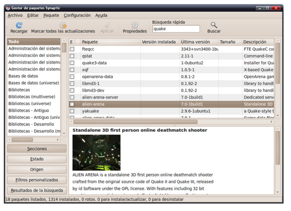The image size is (291, 211).
Task: Select Bases de datos section
Action: pyautogui.click(x=34, y=76)
